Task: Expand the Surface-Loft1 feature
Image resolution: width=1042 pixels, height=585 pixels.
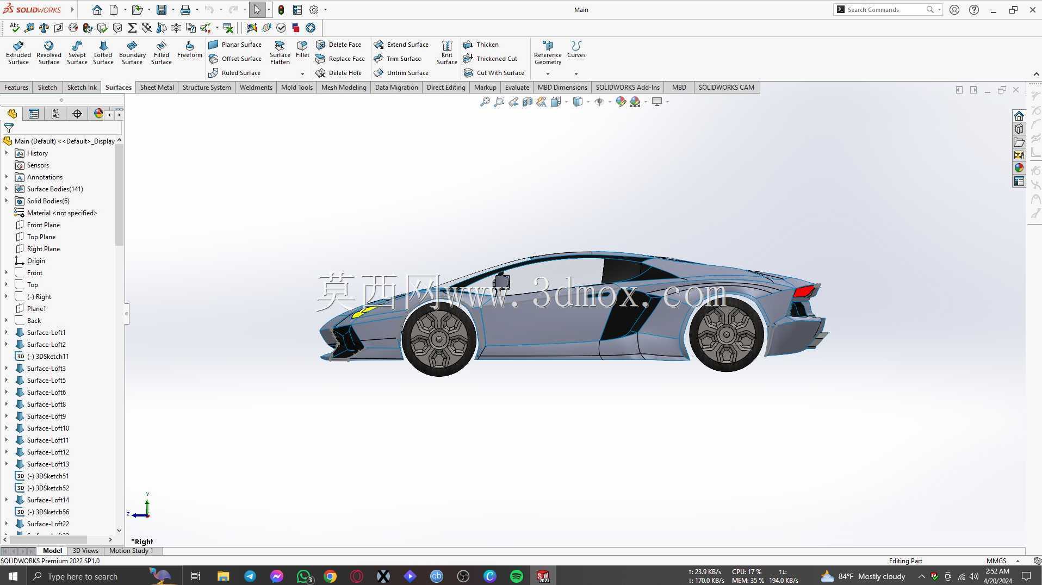Action: point(7,333)
